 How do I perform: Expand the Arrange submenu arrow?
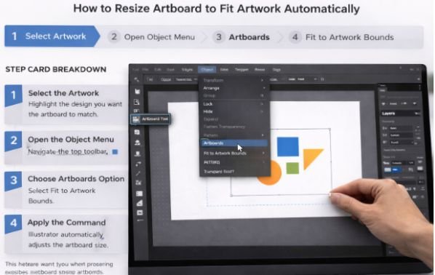click(x=263, y=88)
